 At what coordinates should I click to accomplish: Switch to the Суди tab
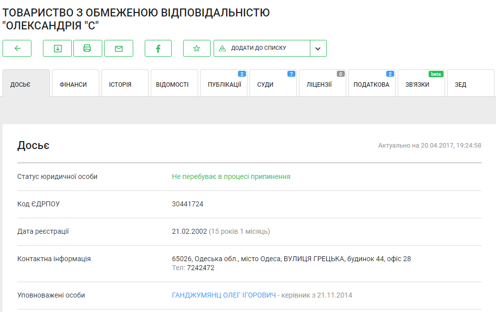click(x=265, y=84)
